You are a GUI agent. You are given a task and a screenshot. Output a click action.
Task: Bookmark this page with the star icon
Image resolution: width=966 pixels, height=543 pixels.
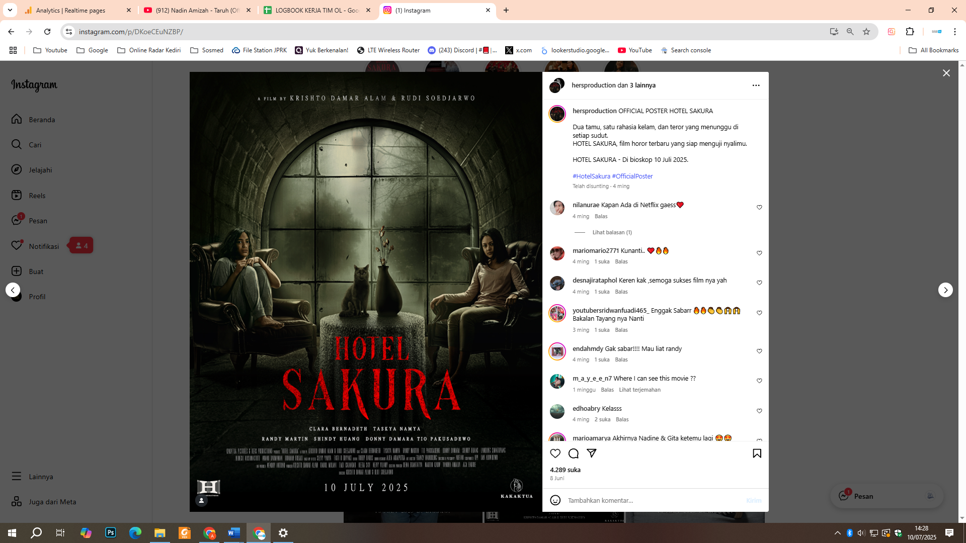tap(866, 32)
